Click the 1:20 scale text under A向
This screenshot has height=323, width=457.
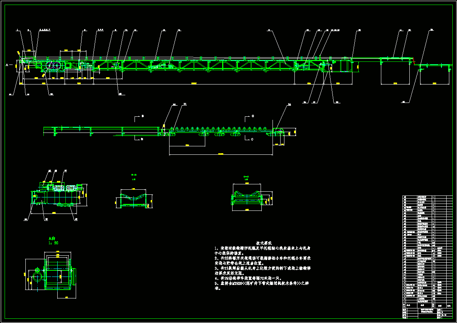[x=53, y=243]
